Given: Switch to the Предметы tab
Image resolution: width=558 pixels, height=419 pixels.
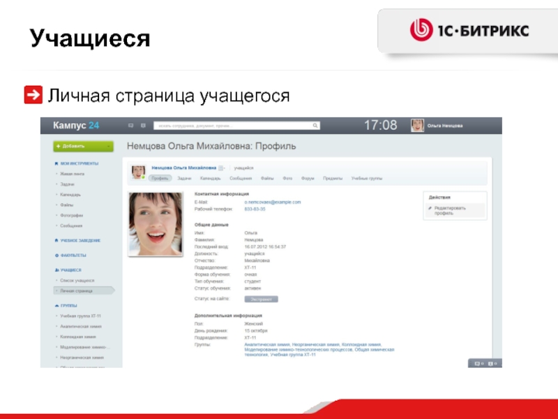Looking at the screenshot, I should click(333, 178).
